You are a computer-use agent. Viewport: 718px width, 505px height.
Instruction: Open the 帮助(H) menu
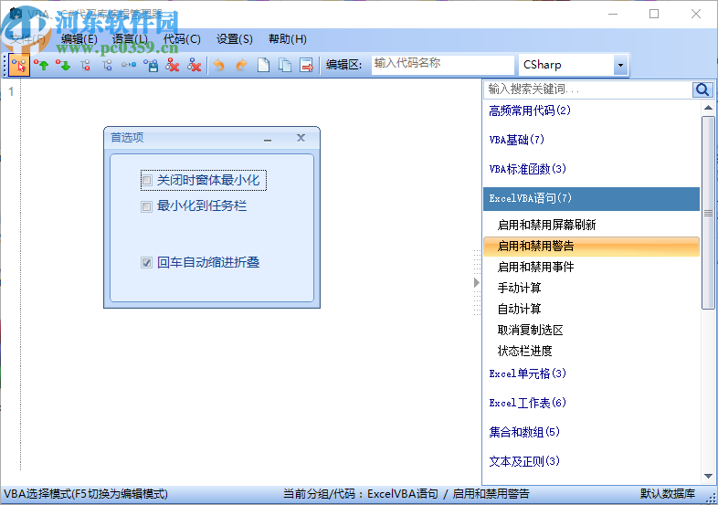[287, 39]
